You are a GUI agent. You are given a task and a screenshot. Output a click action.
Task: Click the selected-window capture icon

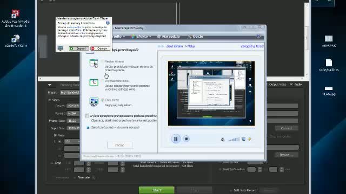[94, 82]
